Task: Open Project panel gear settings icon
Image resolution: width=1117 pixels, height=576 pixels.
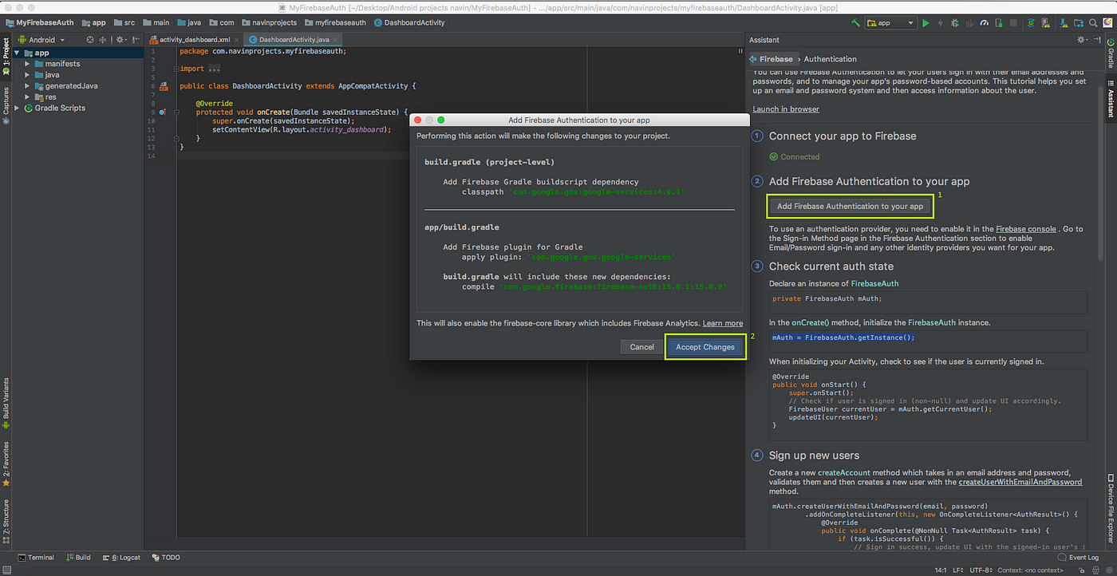Action: 120,40
